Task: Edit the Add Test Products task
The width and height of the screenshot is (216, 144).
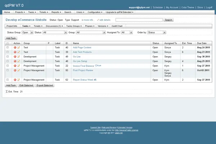Action: coord(18,52)
